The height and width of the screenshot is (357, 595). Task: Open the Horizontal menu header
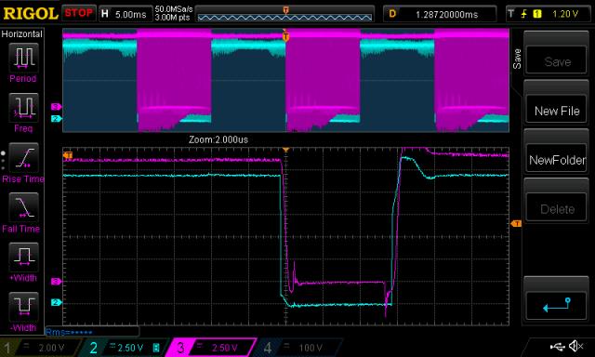click(x=22, y=34)
